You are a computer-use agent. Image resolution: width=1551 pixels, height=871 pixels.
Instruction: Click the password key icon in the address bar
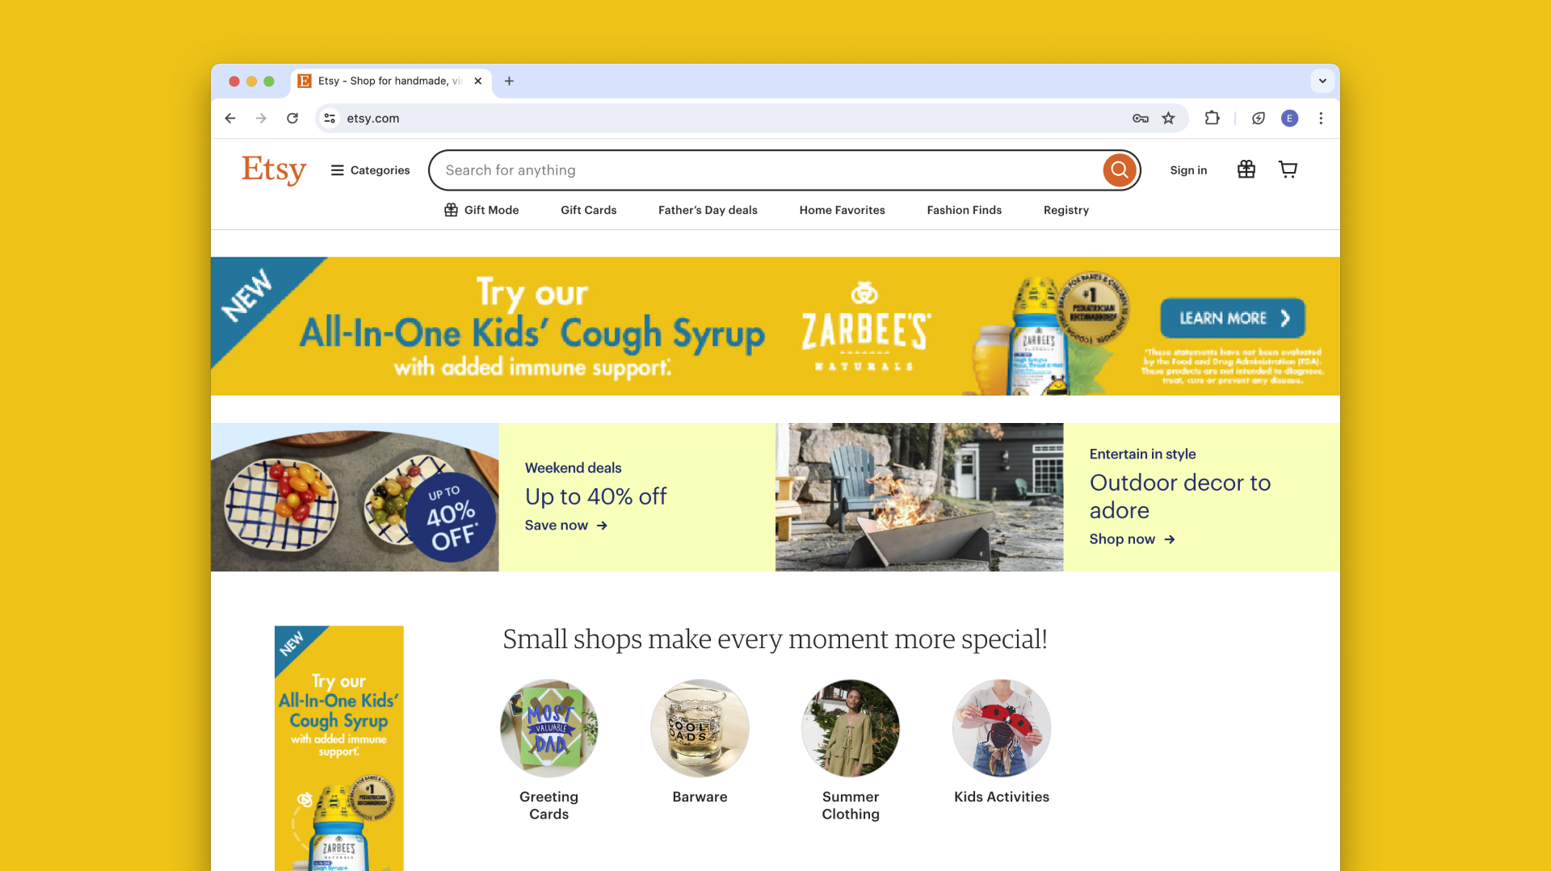tap(1140, 118)
